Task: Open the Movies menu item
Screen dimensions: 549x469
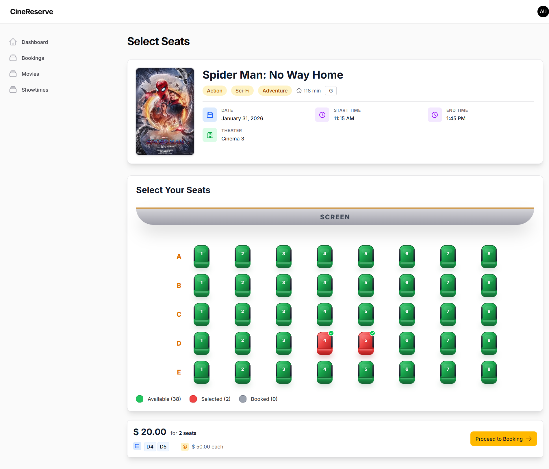Action: coord(30,74)
